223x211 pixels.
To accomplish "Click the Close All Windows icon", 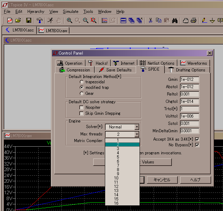I will click(140, 21).
